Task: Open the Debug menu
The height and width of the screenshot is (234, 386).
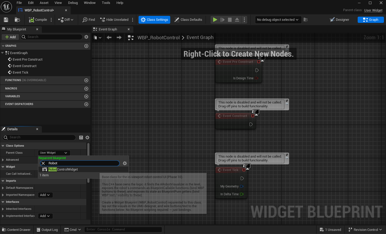Action: [73, 3]
